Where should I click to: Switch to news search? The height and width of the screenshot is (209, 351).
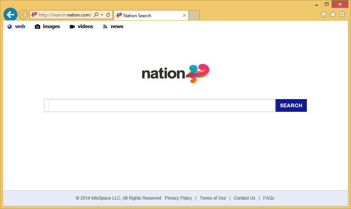point(117,27)
